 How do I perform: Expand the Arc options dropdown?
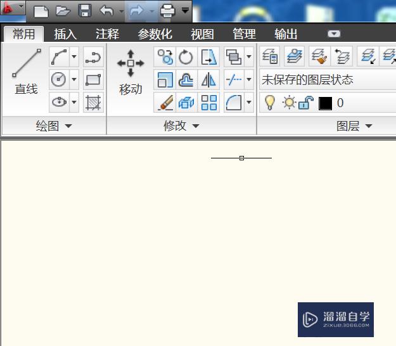(74, 57)
